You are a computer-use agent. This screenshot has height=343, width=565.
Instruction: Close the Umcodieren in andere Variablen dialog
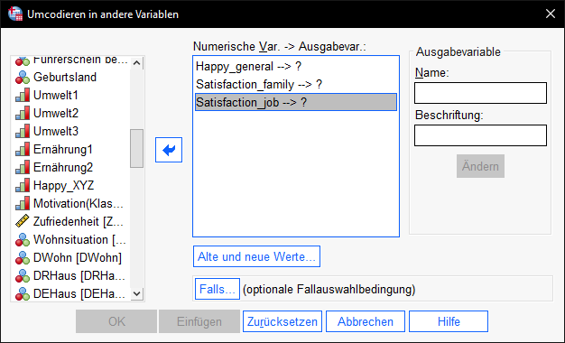(x=551, y=14)
